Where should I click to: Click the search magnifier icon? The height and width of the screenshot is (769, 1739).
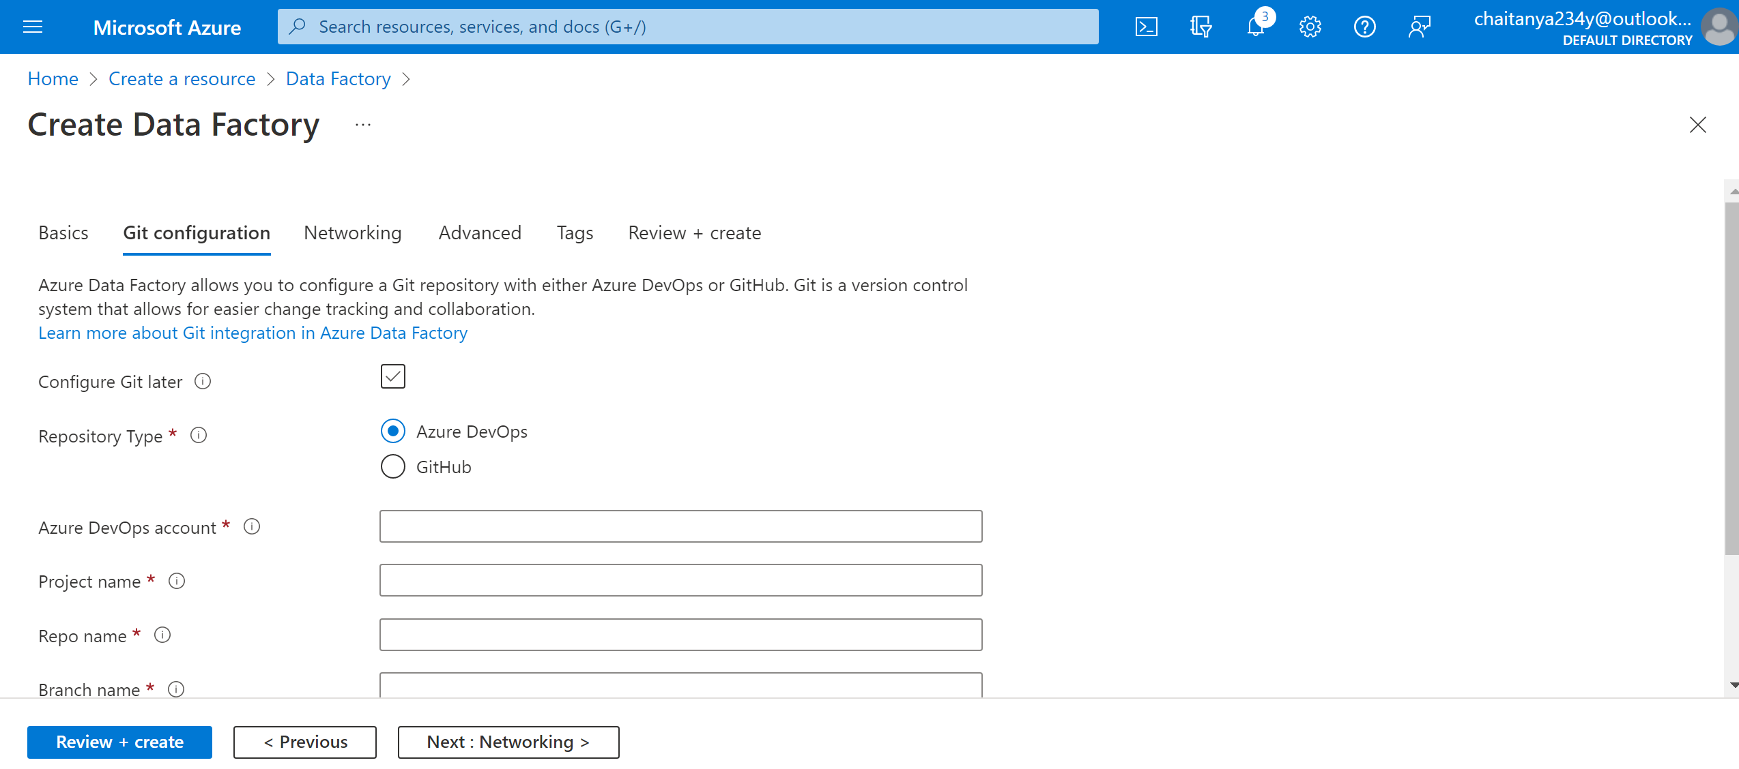(297, 27)
